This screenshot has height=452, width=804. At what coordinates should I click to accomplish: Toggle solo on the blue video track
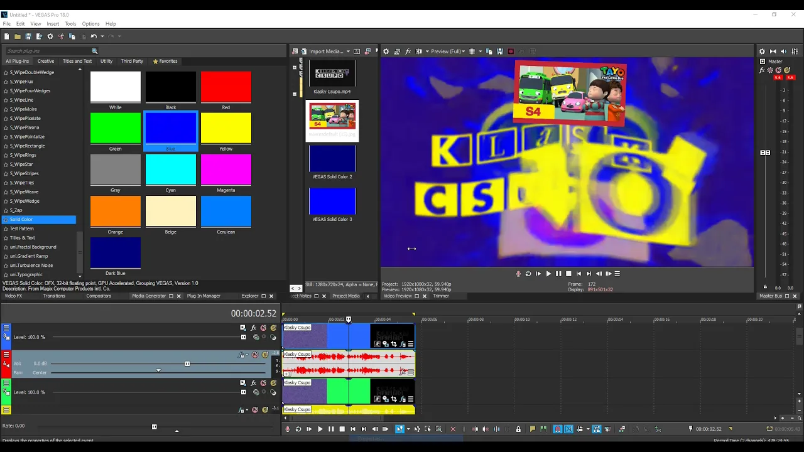pyautogui.click(x=273, y=328)
